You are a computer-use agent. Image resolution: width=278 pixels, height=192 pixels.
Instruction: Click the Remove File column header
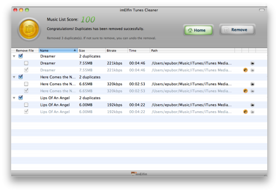point(25,50)
